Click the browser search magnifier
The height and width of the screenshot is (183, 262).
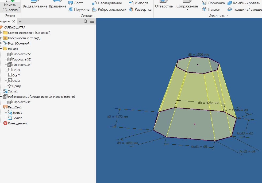coord(86,21)
